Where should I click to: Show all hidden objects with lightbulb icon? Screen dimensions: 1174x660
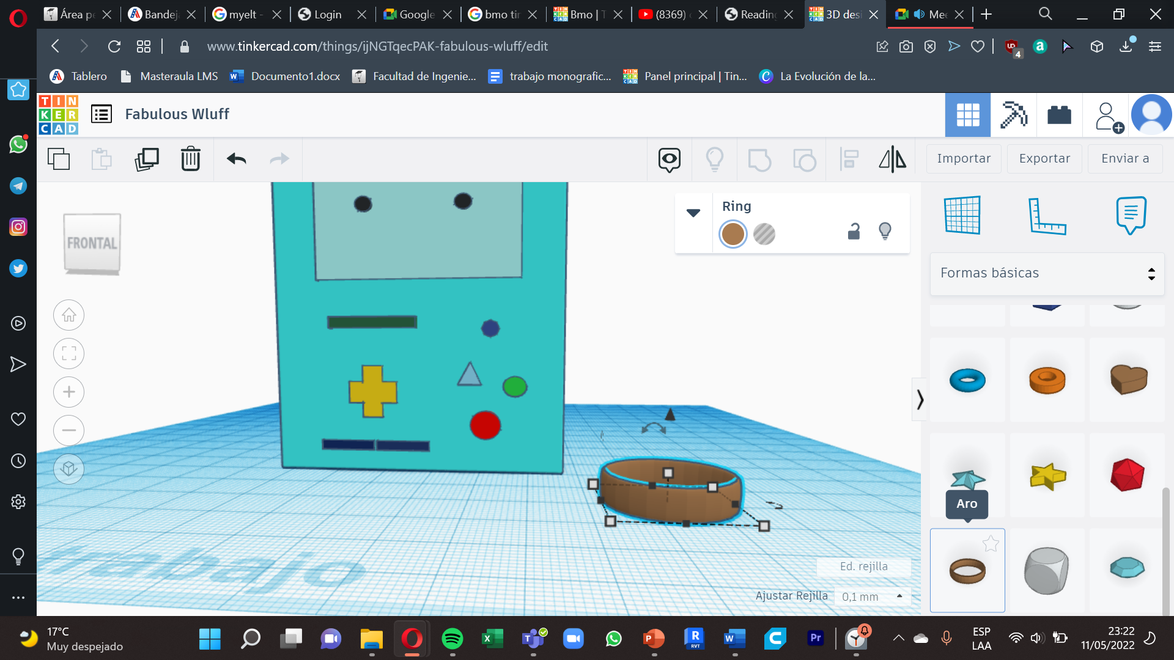[714, 159]
